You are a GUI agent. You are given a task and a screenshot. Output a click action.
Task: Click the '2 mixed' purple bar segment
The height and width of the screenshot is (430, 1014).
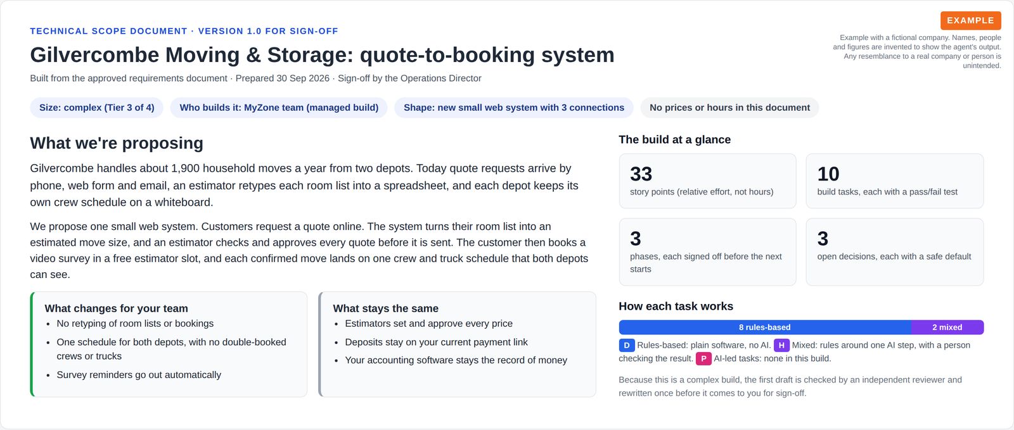[x=947, y=327]
